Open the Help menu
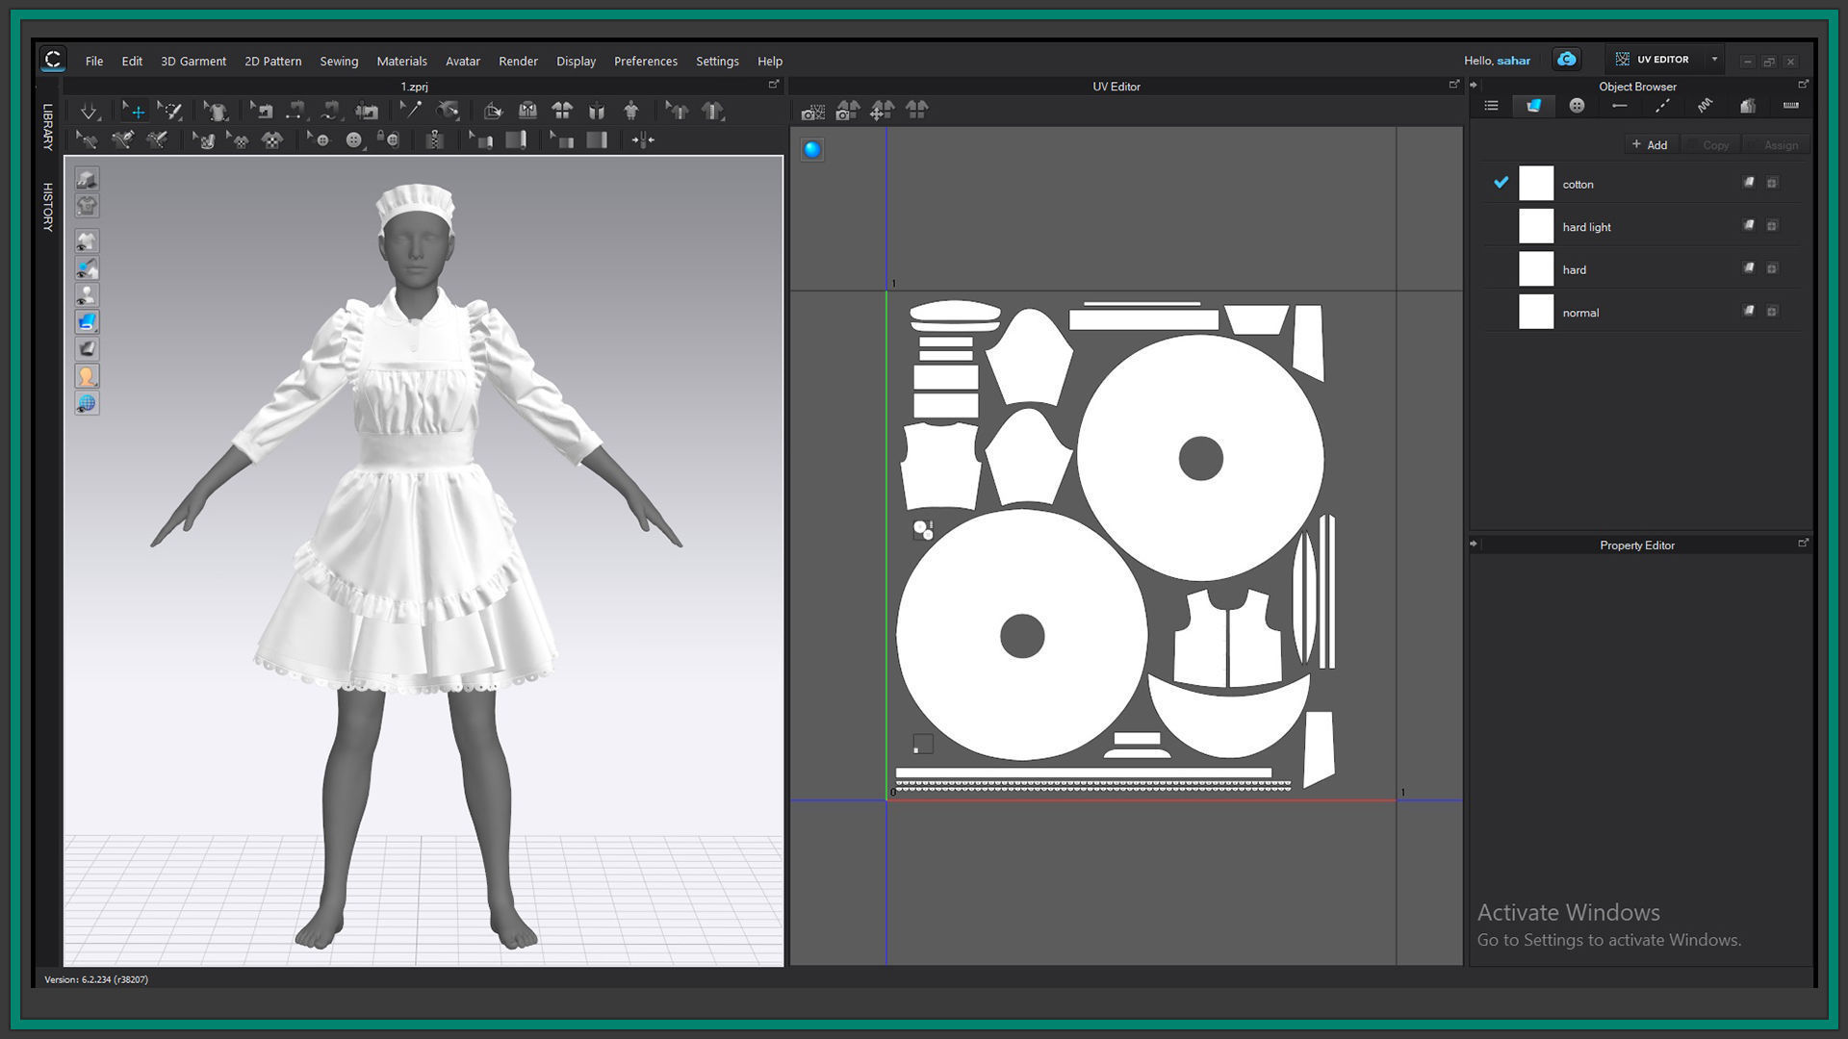The image size is (1848, 1039). click(770, 61)
